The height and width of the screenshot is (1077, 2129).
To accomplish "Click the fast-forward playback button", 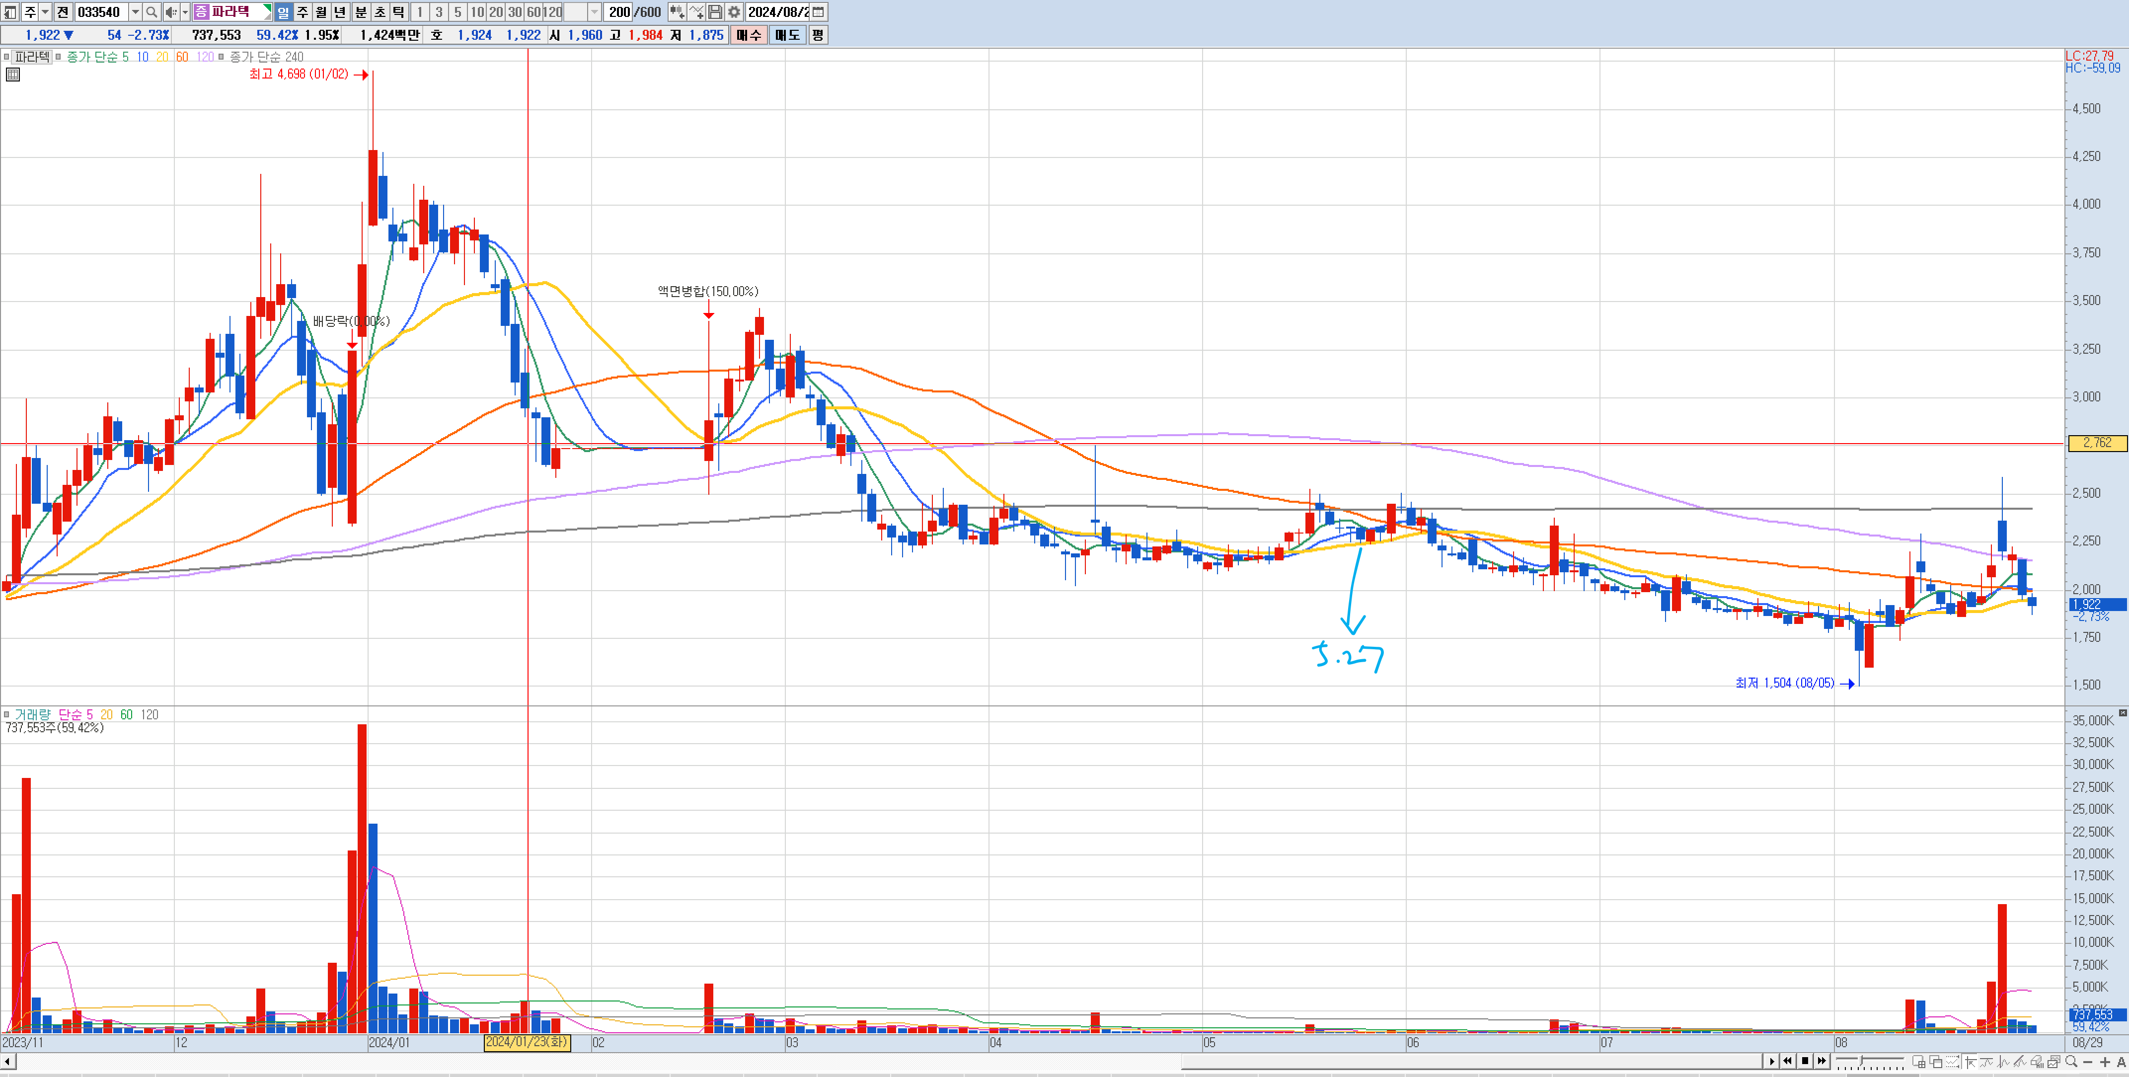I will point(1822,1061).
